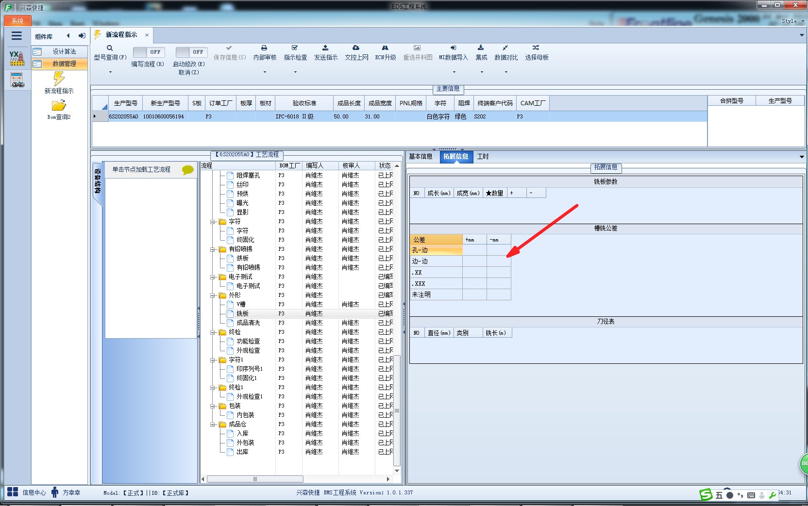808x506 pixels.
Task: Click the input method wrench settings icon
Action: coord(773,495)
